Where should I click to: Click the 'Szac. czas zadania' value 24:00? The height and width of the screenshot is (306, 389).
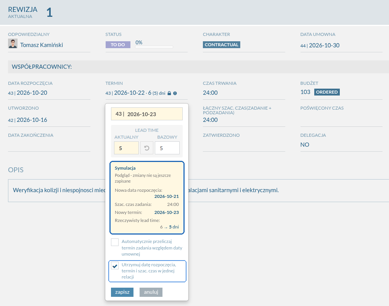[173, 204]
